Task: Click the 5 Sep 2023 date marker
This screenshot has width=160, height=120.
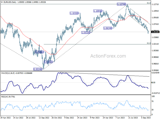Action: coord(146,118)
